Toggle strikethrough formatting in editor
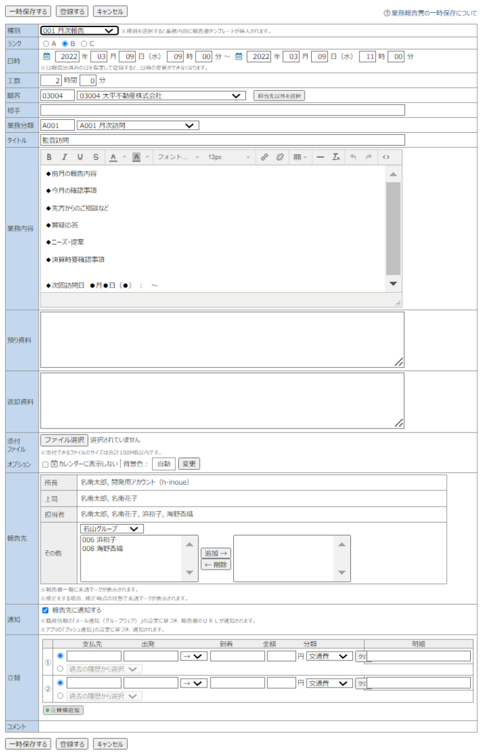 tap(96, 157)
